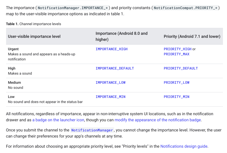
Task: Open the PRIORITY_MIN reference link
Action: (176, 97)
